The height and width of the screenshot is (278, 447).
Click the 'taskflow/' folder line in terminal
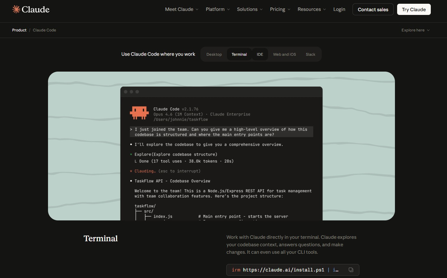145,206
